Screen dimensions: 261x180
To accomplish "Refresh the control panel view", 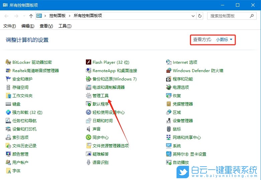I will pyautogui.click(x=200, y=16).
